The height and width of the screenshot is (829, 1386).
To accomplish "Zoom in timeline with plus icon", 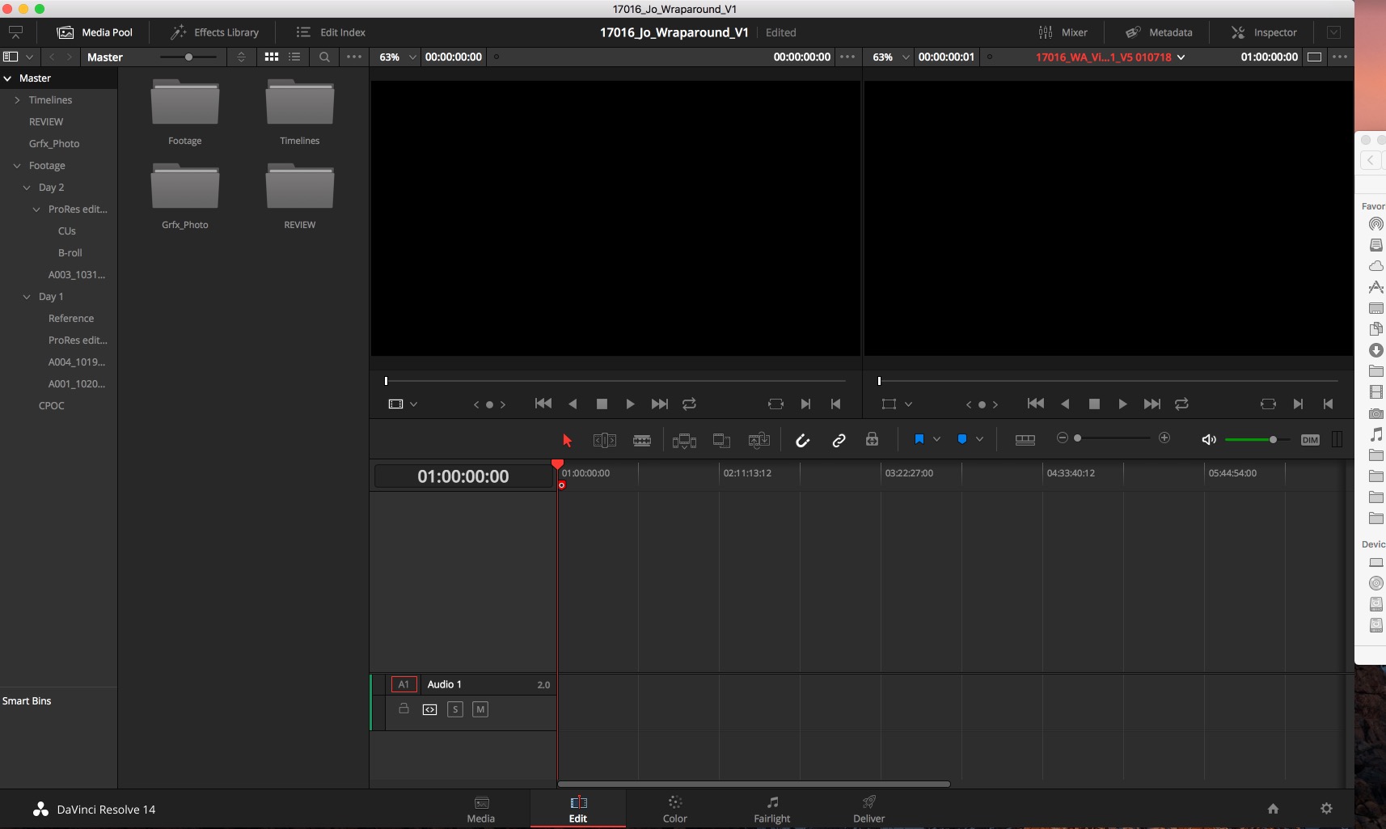I will pos(1164,438).
